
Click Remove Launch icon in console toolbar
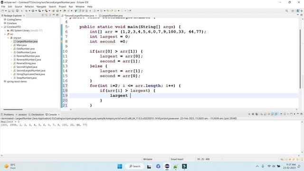(253, 114)
